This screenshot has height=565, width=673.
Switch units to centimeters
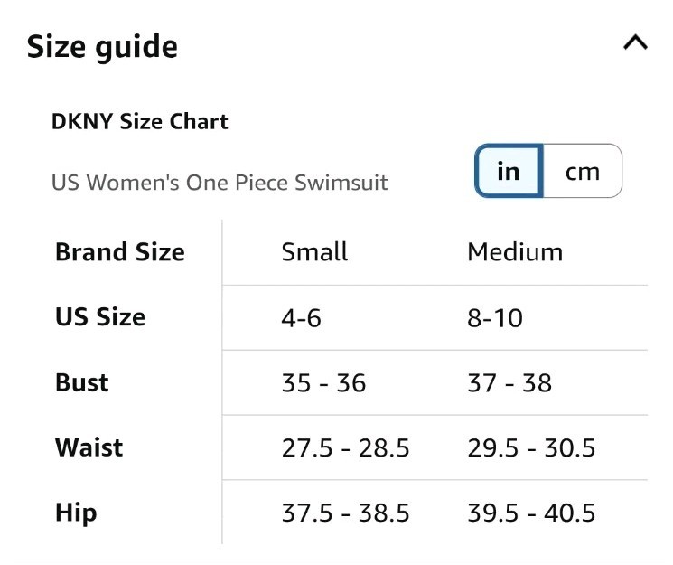(x=582, y=171)
